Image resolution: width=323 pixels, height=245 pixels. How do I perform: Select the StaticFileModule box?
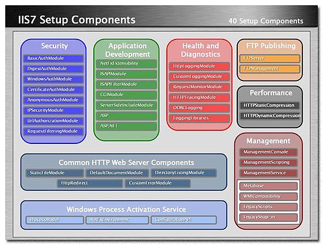point(55,173)
